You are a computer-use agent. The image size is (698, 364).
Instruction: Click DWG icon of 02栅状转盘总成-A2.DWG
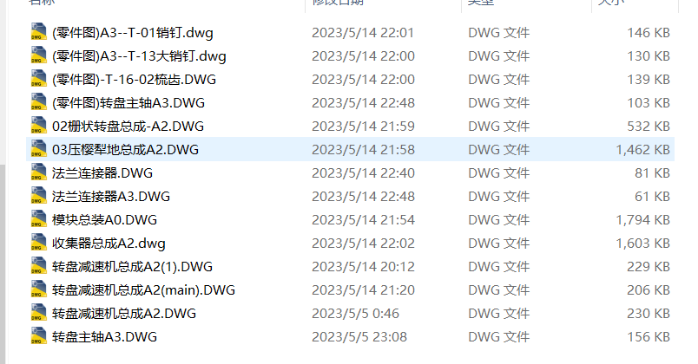39,127
